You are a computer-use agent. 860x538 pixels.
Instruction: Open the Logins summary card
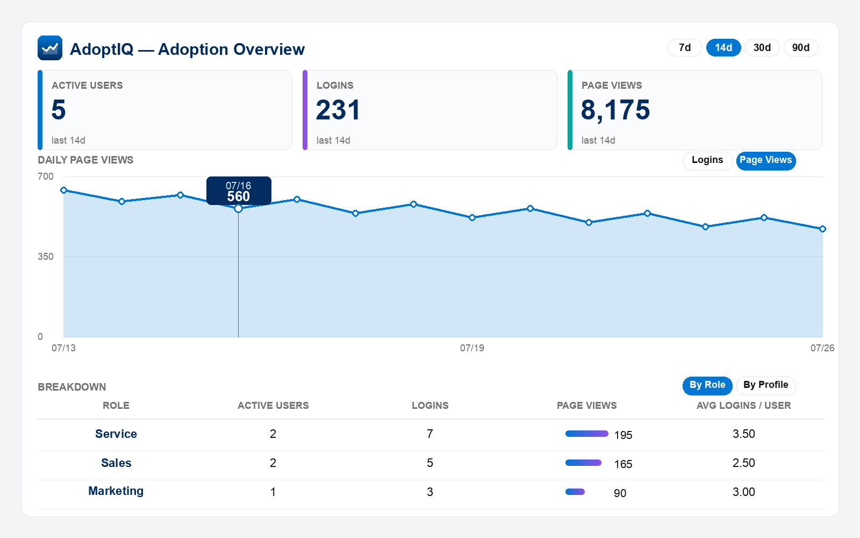[430, 110]
